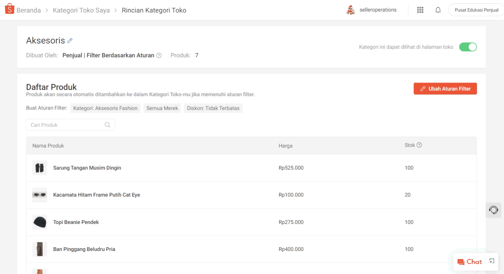Click help icon beside Filter Berdasarkan Aturan

(159, 55)
